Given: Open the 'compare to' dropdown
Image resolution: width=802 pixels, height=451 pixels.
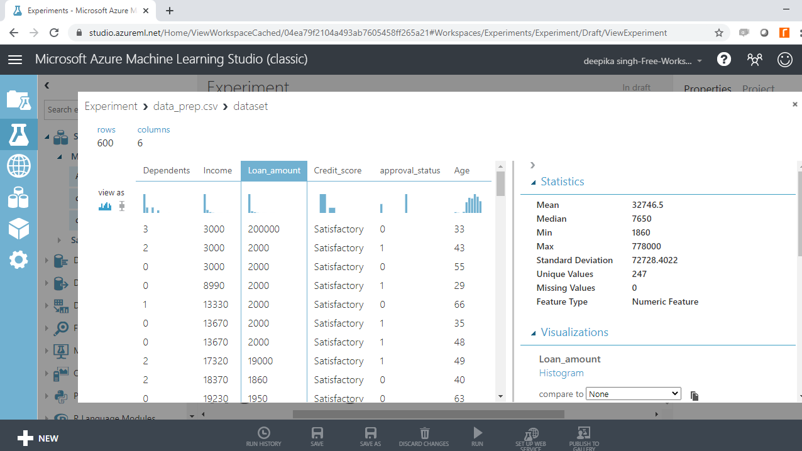Looking at the screenshot, I should 633,394.
